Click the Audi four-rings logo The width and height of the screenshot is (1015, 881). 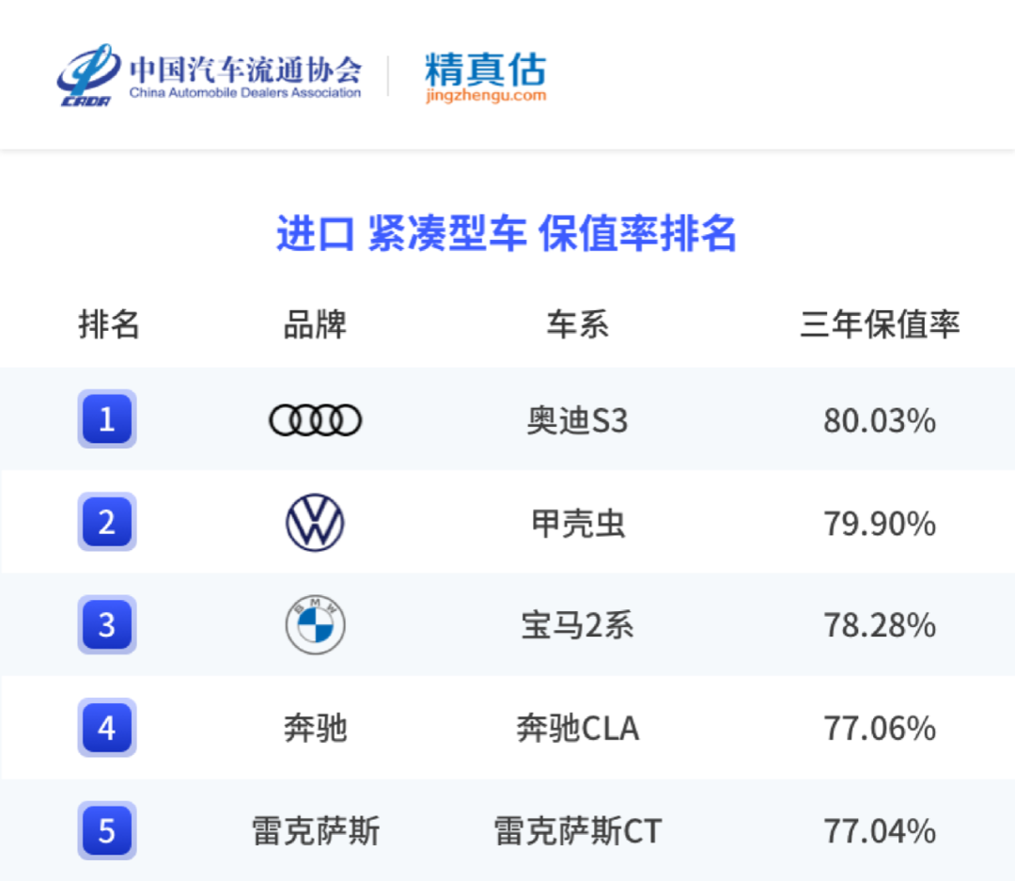[x=315, y=419]
